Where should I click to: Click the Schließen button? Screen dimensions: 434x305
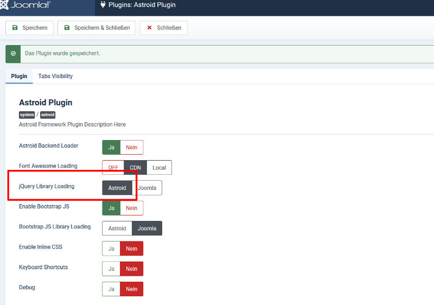(164, 28)
